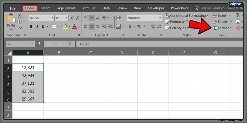Switch to the Data tab
Screen dimensions: 247x123
pyautogui.click(x=106, y=8)
